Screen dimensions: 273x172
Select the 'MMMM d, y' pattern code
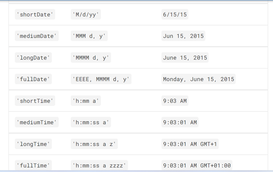91,58
